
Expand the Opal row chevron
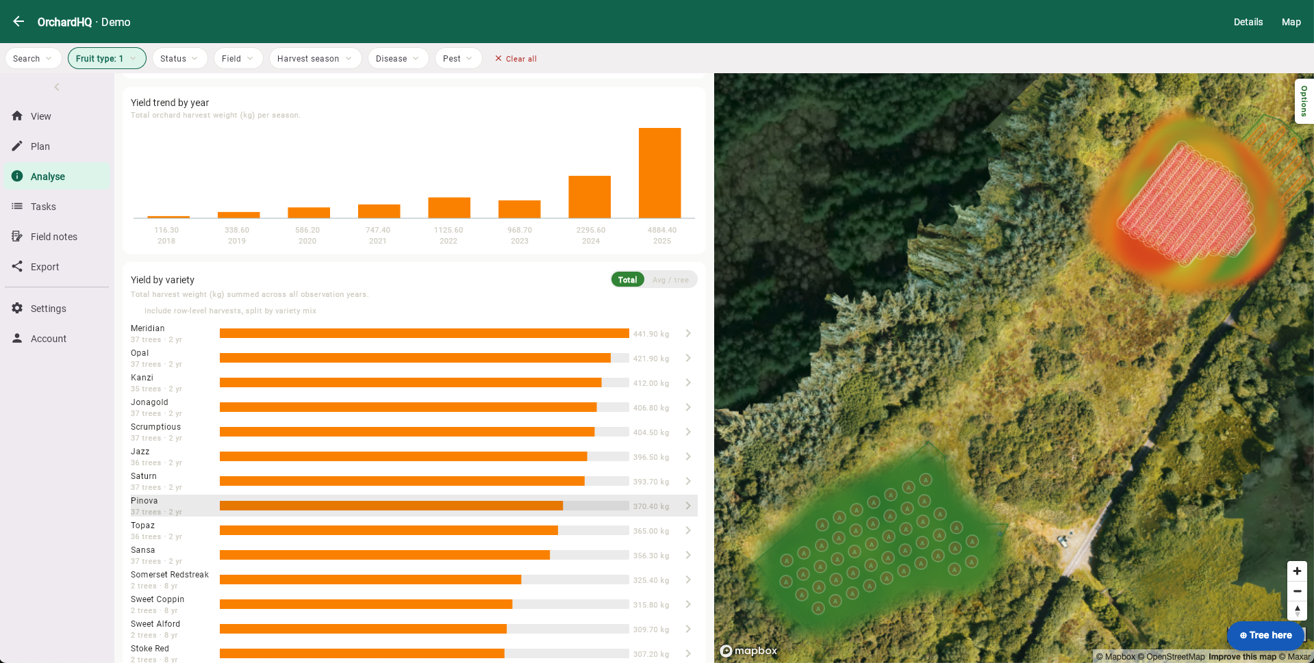point(688,359)
